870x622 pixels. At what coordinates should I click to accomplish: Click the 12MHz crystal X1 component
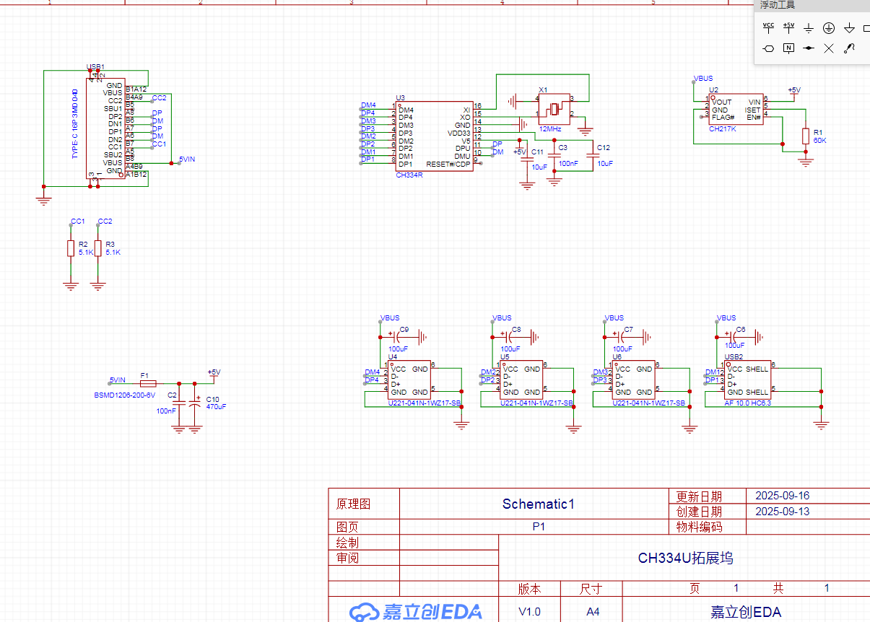pos(554,109)
